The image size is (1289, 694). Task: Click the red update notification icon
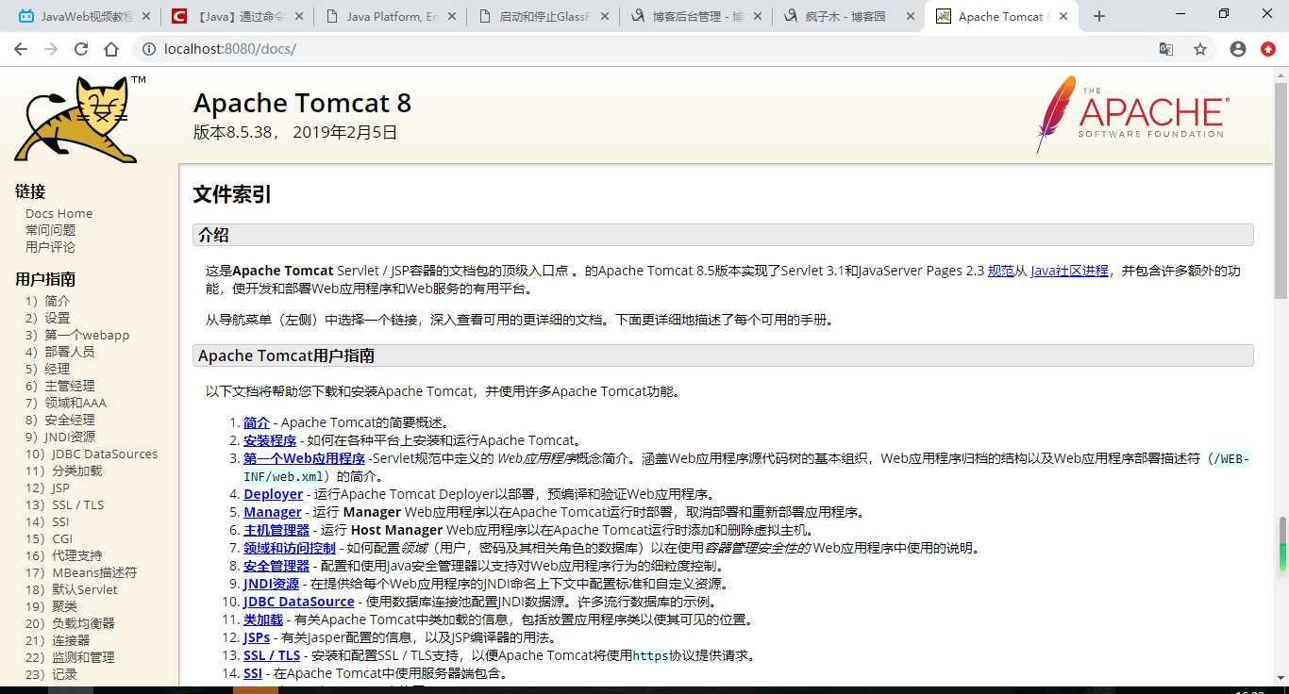(1268, 49)
